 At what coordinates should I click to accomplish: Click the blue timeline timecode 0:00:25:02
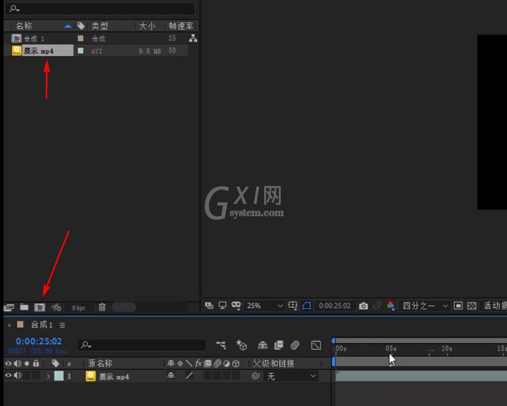click(39, 341)
